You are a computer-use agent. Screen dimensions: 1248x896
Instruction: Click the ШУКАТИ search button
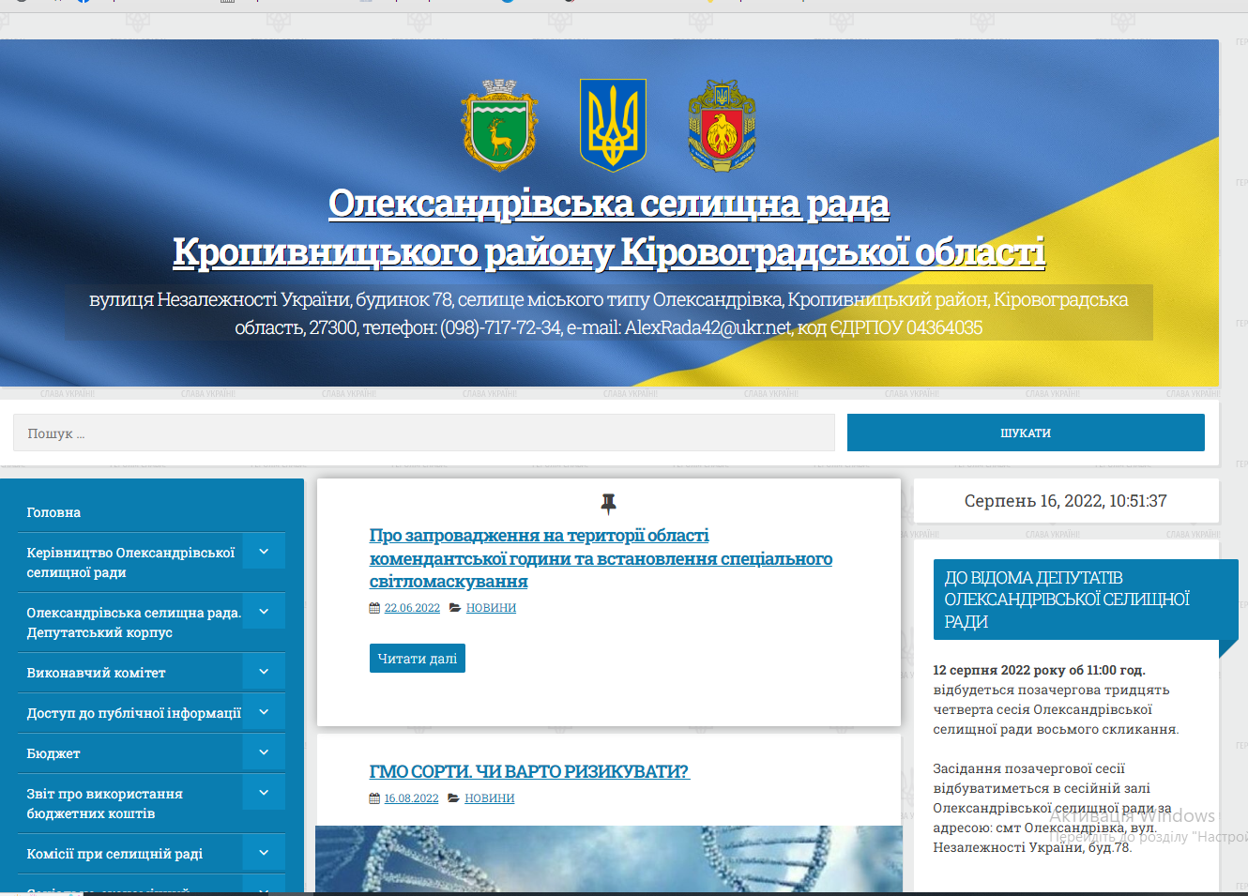click(1026, 433)
